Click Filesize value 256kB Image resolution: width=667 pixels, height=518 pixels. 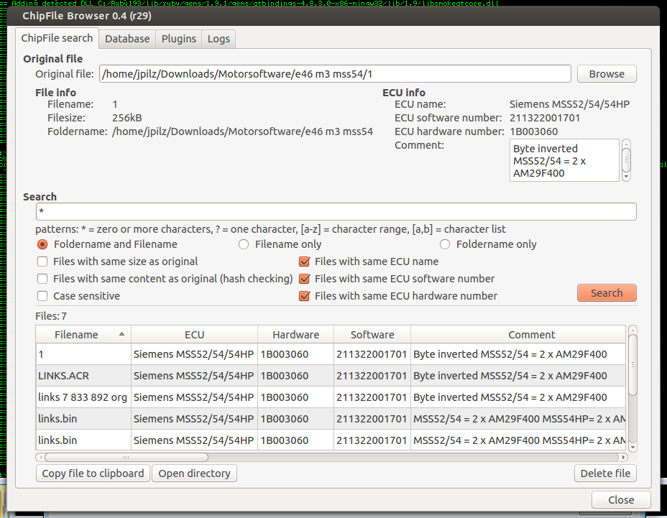coord(126,118)
